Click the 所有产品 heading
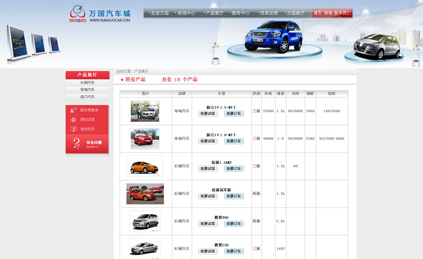Viewport: 423px width, 259px height. point(135,80)
